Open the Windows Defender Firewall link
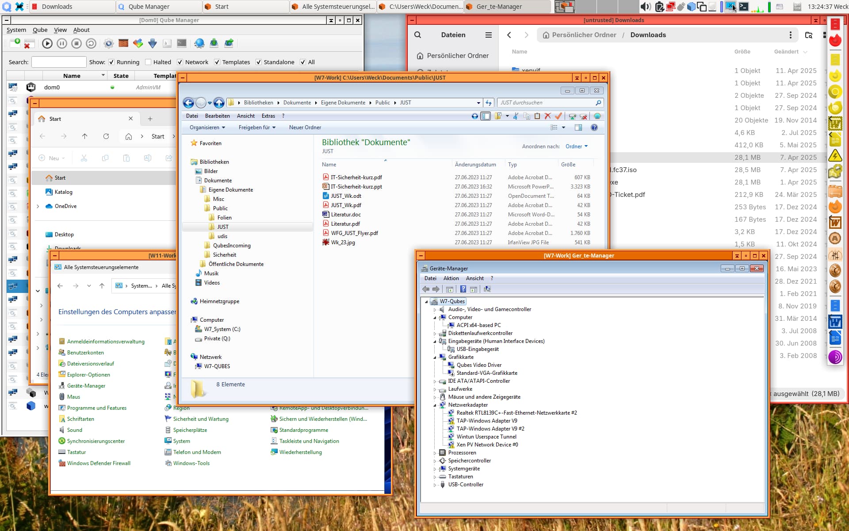 pyautogui.click(x=99, y=463)
